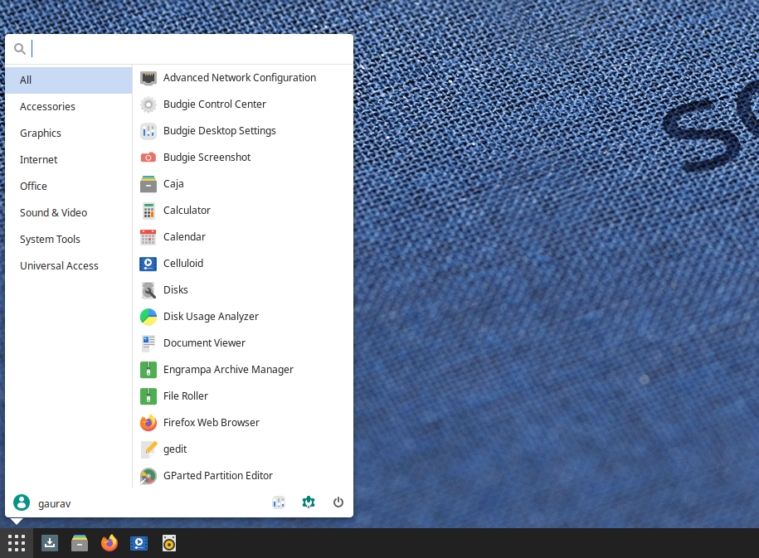
Task: Launch Budgie Desktop Settings icon in list
Action: (148, 131)
